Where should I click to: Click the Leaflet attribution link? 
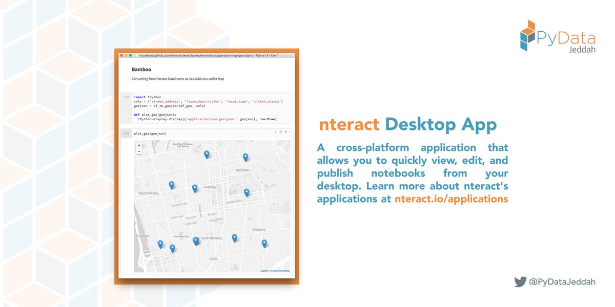(263, 271)
